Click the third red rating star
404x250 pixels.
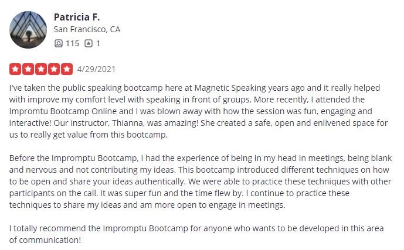[x=41, y=69]
